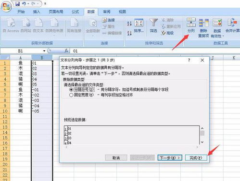The width and height of the screenshot is (240, 181).
Task: Select row 20 header
Action: [5, 164]
